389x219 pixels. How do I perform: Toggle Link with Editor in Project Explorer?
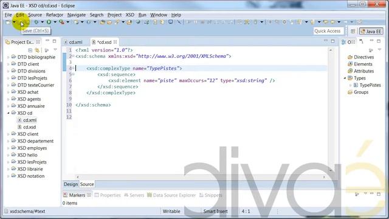(x=37, y=50)
